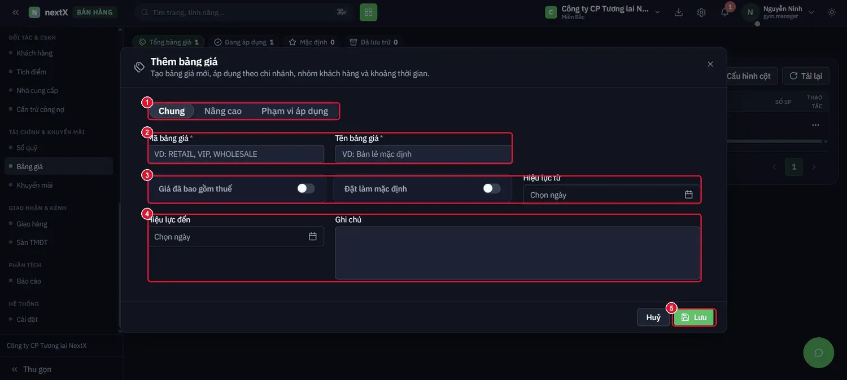Show Tổng bảng giá filter
The height and width of the screenshot is (380, 847).
click(168, 42)
